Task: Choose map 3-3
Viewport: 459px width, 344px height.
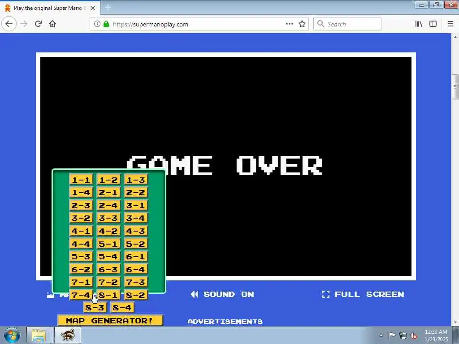Action: (x=108, y=218)
